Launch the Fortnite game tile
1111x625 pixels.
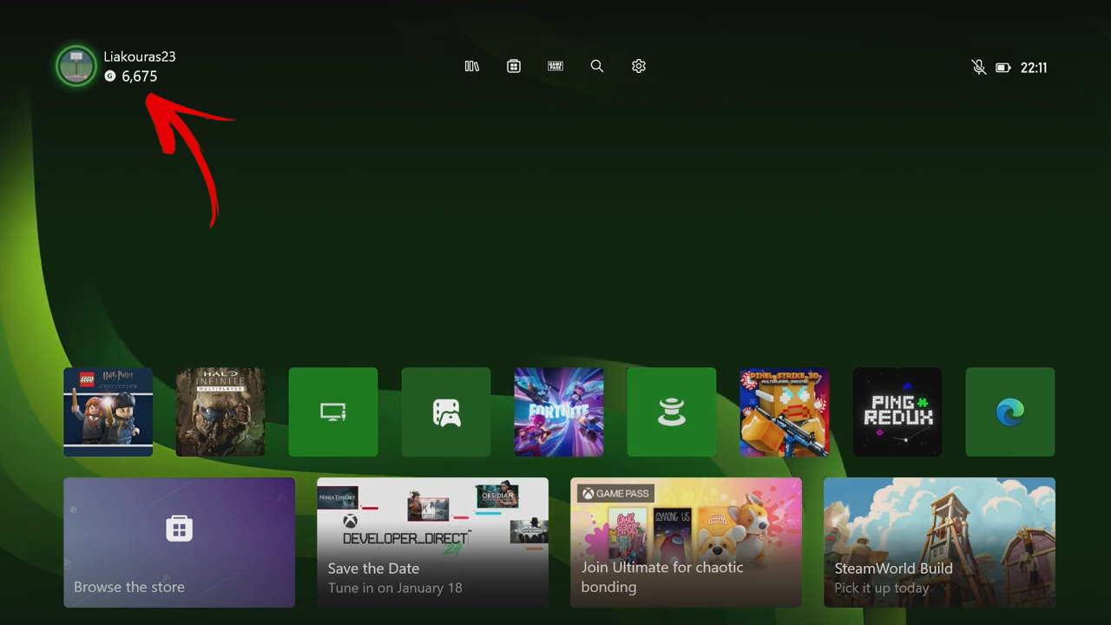559,411
